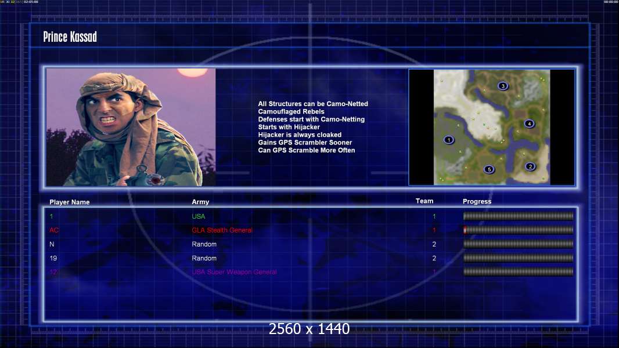Click 'Defenses start with Camo-Netting' line
Image resolution: width=619 pixels, height=348 pixels.
311,119
